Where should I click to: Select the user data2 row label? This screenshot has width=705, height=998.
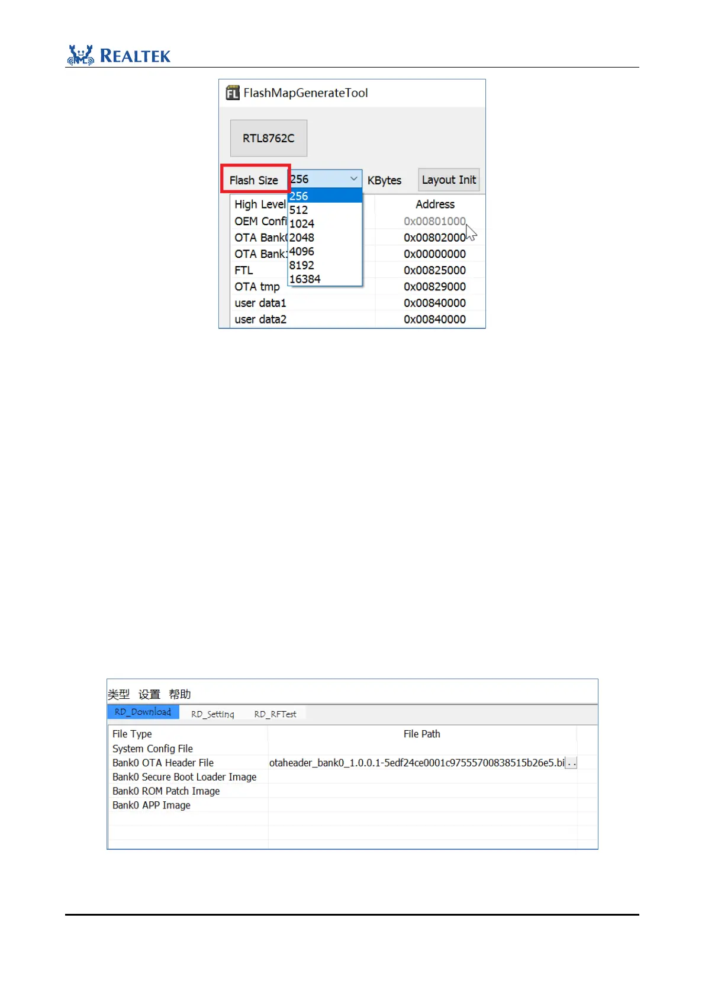pos(260,319)
